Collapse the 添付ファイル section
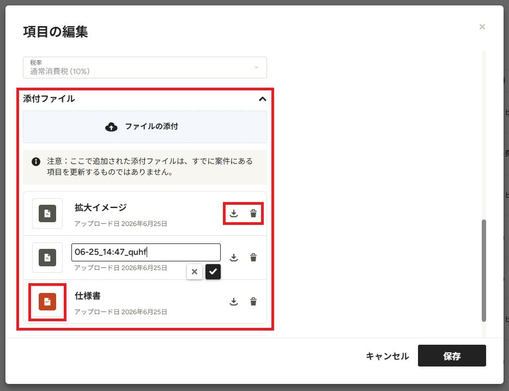 click(262, 99)
